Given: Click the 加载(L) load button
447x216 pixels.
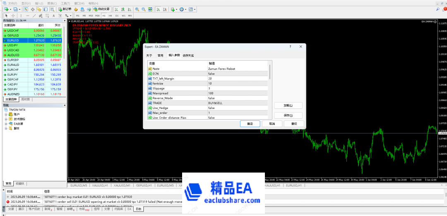Looking at the screenshot, I should pyautogui.click(x=288, y=106).
